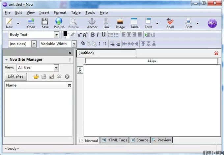The width and height of the screenshot is (224, 155).
Task: Open the Tools menu
Action: point(90,13)
